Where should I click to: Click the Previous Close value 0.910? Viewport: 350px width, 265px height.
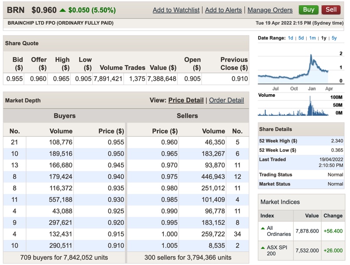[240, 79]
